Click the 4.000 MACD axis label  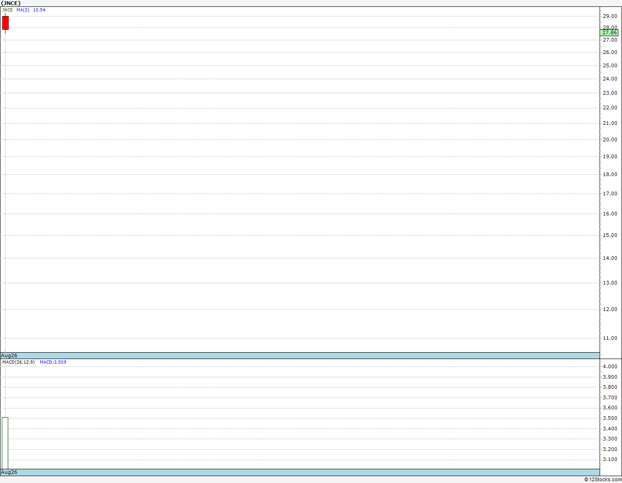[610, 366]
